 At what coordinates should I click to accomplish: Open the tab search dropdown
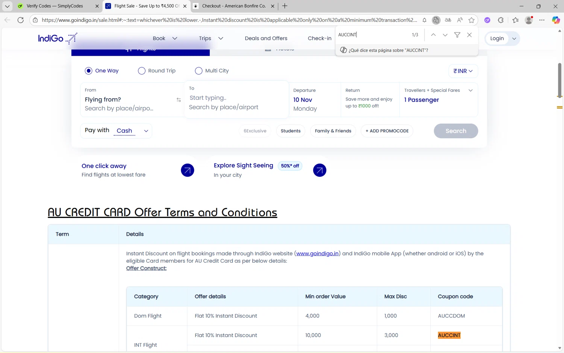tap(7, 6)
